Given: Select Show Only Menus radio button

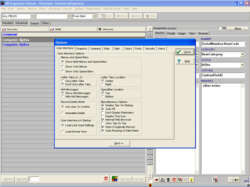Looking at the screenshot, I should tap(63, 66).
